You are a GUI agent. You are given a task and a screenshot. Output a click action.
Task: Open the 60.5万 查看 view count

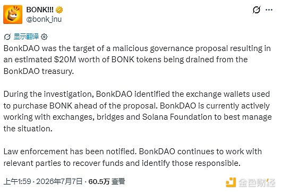click(107, 181)
